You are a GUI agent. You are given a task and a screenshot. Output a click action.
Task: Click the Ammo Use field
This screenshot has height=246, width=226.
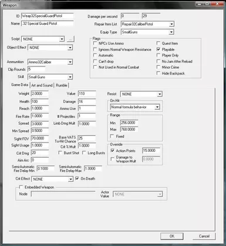87,108
